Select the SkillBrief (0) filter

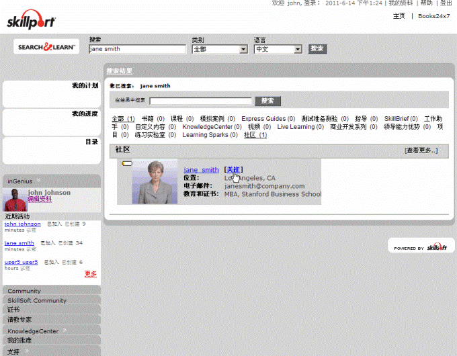(x=401, y=119)
